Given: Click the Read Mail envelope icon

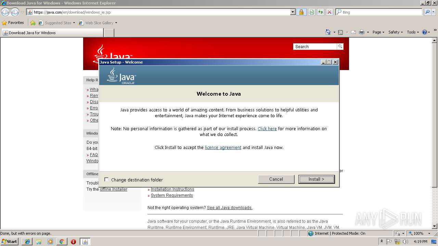Looking at the screenshot, I should (353, 32).
